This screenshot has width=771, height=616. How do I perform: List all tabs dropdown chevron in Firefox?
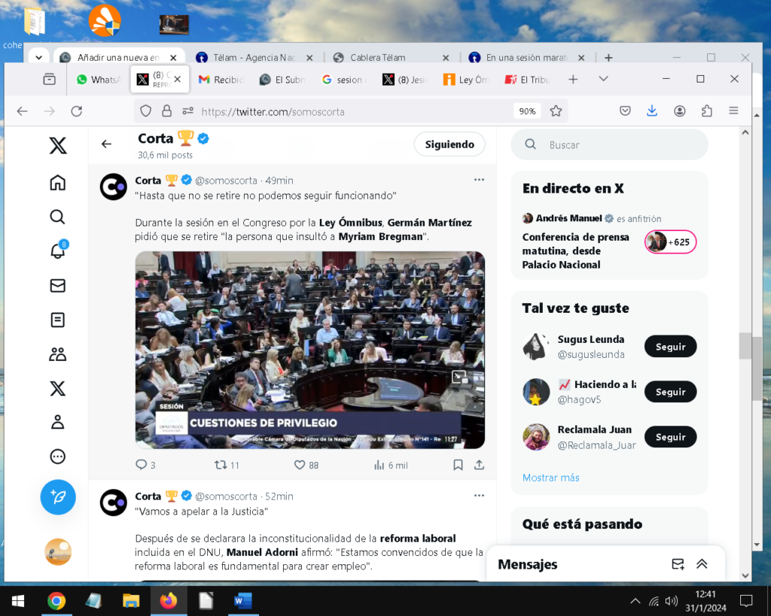coord(603,79)
